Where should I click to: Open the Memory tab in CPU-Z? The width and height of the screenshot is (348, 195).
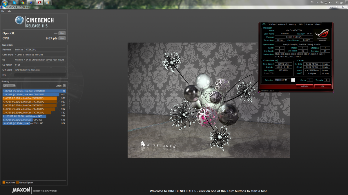292,24
